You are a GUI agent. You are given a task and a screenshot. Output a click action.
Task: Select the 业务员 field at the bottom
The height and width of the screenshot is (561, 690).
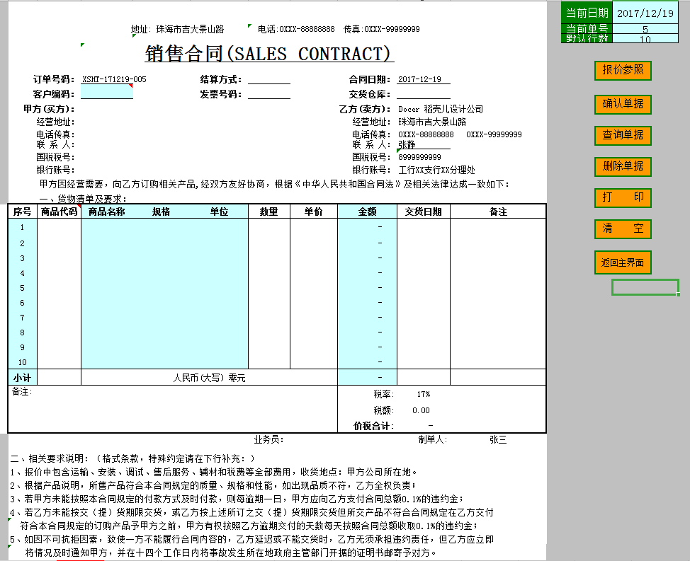point(305,439)
